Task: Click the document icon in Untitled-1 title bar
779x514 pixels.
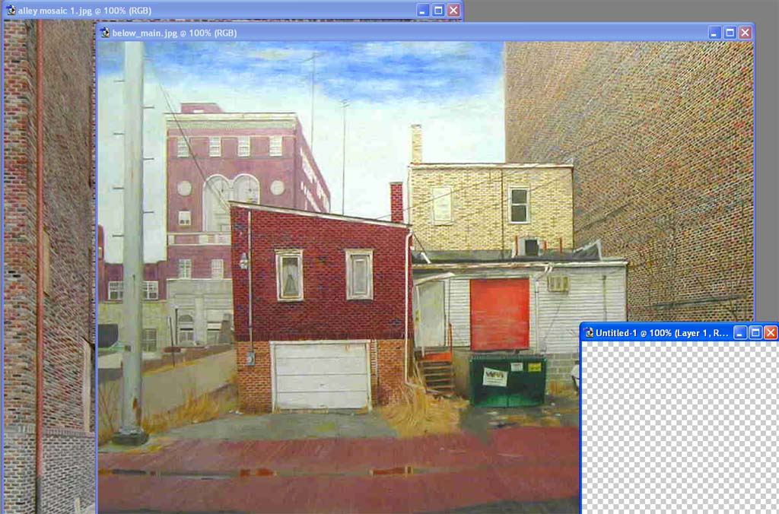Action: 589,333
